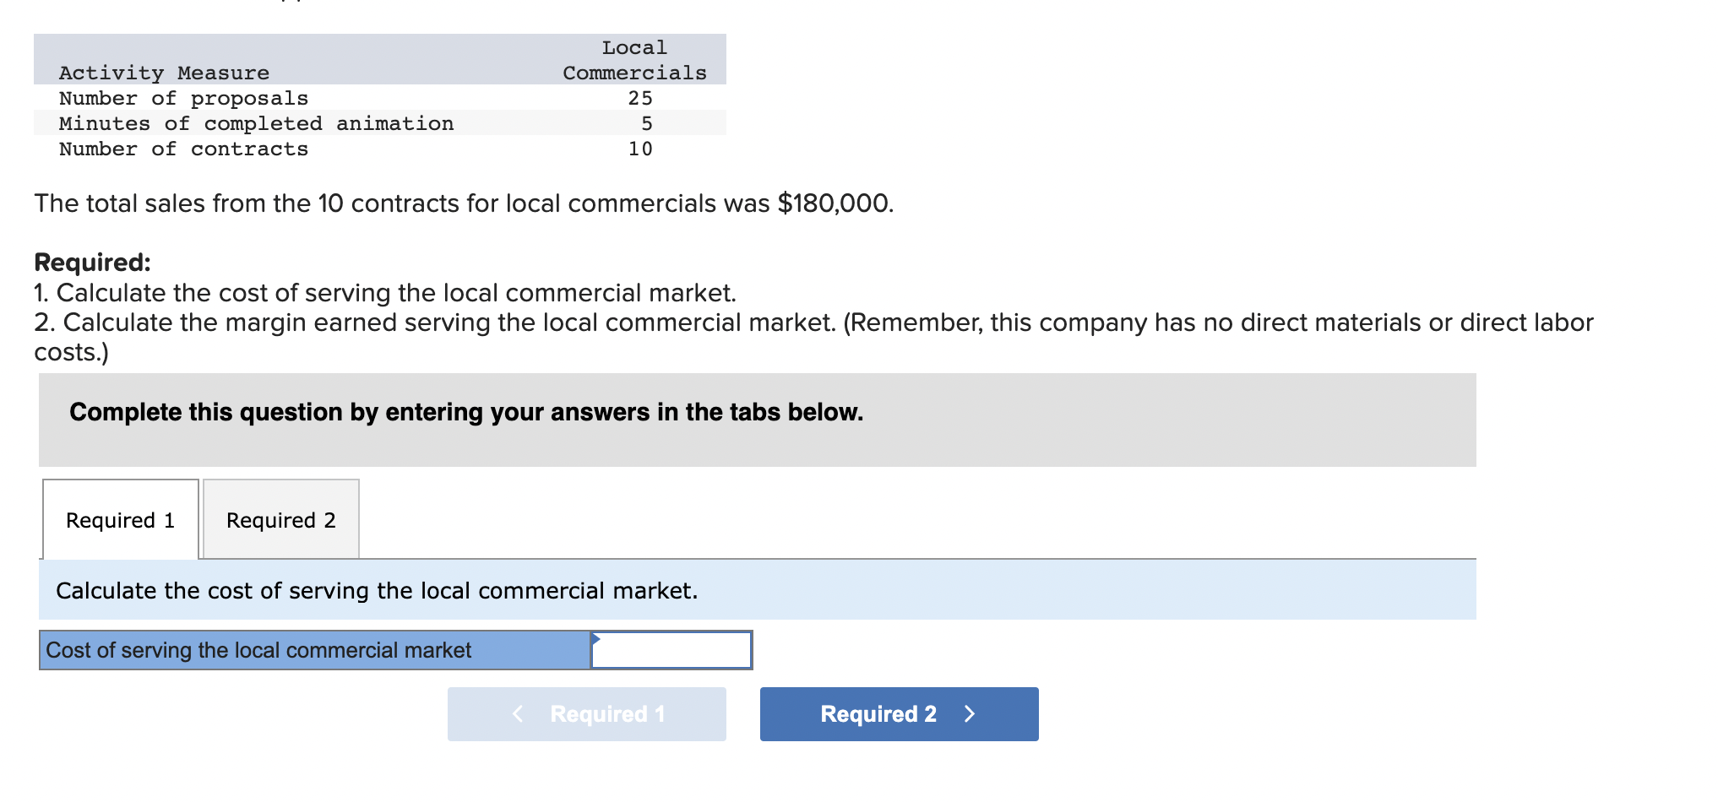The width and height of the screenshot is (1718, 802).
Task: Select the 'Calculate the cost' prompt text
Action: pyautogui.click(x=376, y=590)
